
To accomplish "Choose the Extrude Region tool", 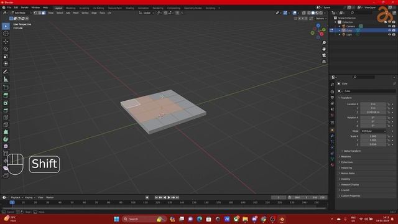I will pyautogui.click(x=6, y=95).
